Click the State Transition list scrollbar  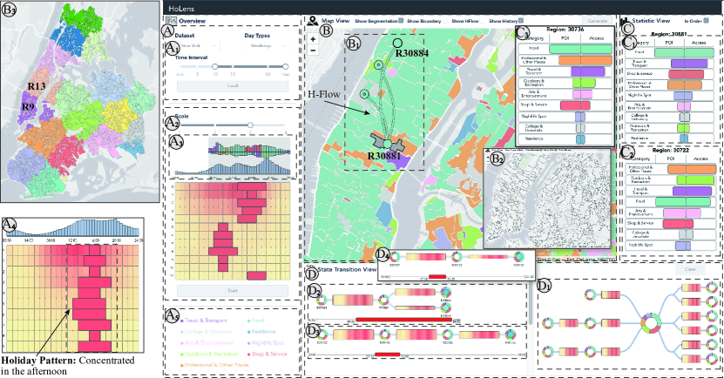click(x=531, y=305)
